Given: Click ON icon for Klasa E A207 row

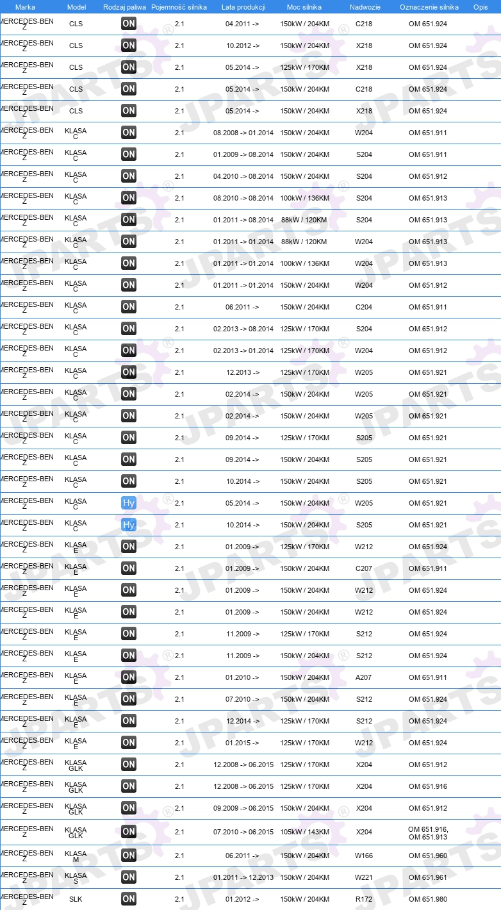Looking at the screenshot, I should click(x=129, y=677).
